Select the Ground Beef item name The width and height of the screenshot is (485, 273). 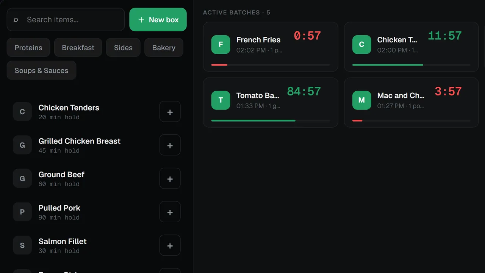(61, 175)
